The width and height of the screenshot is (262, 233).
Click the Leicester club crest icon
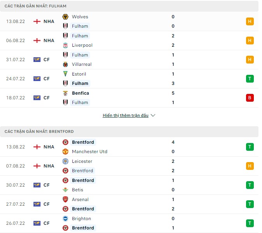(65, 161)
